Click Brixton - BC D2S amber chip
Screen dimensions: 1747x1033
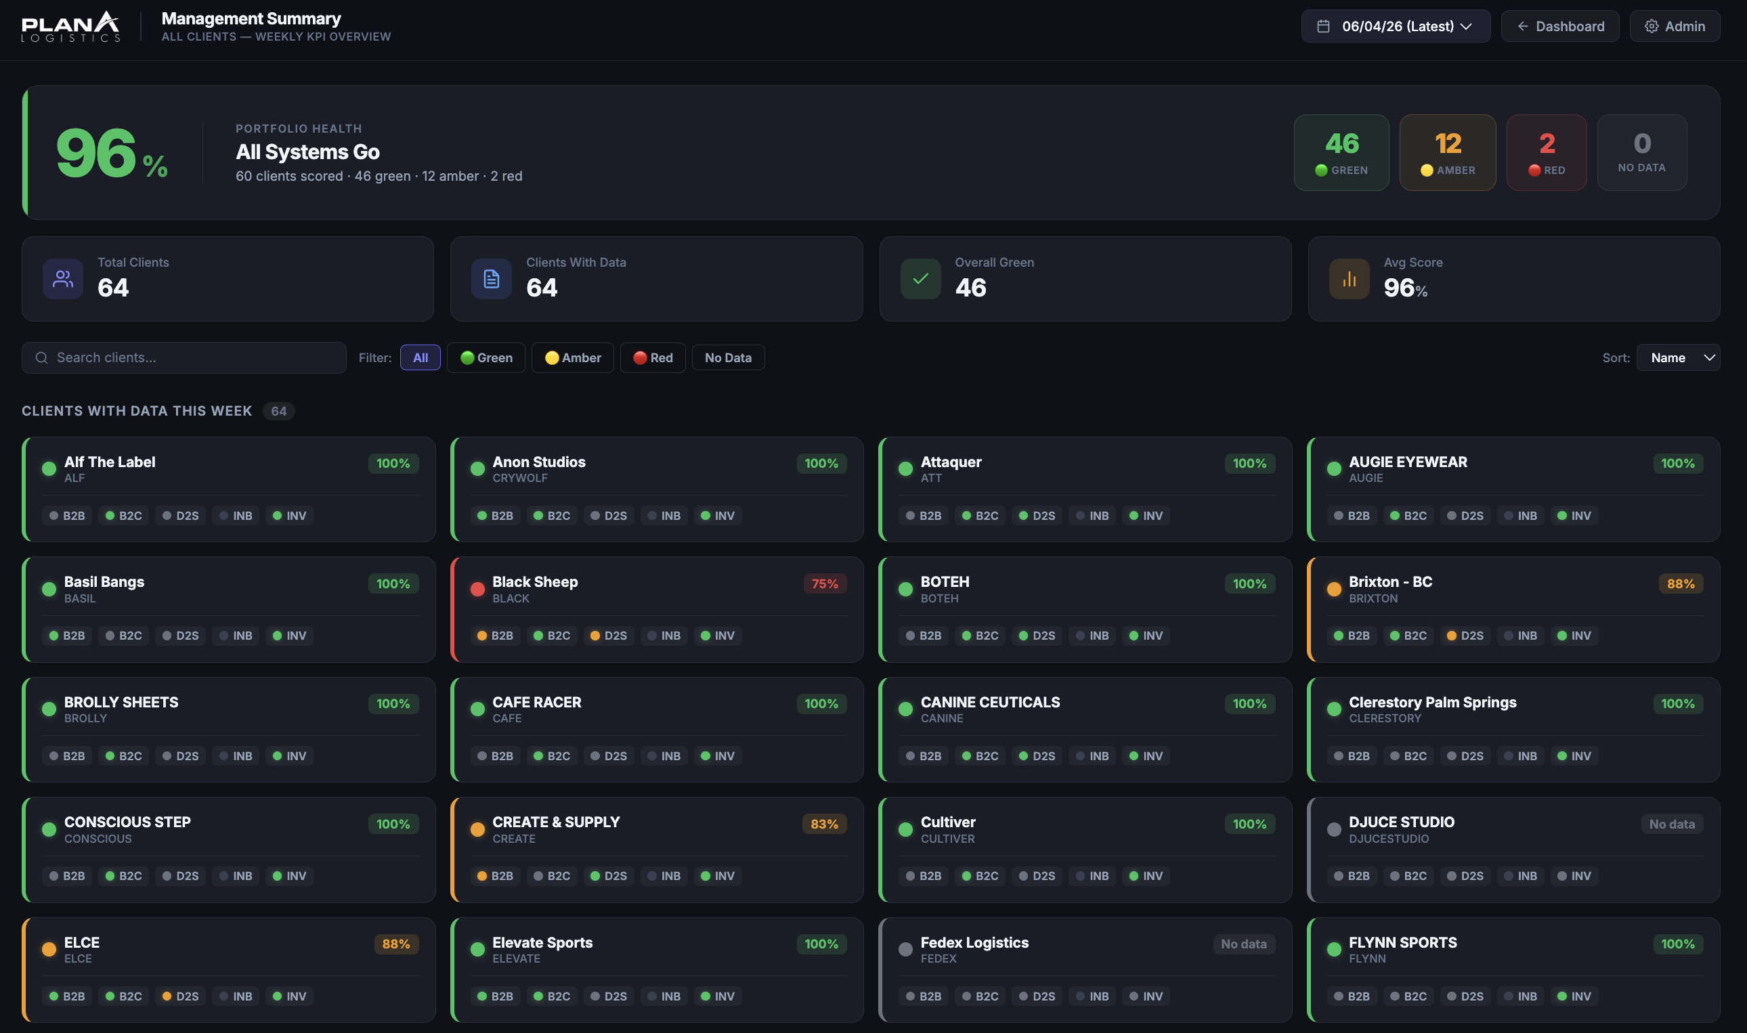coord(1466,636)
